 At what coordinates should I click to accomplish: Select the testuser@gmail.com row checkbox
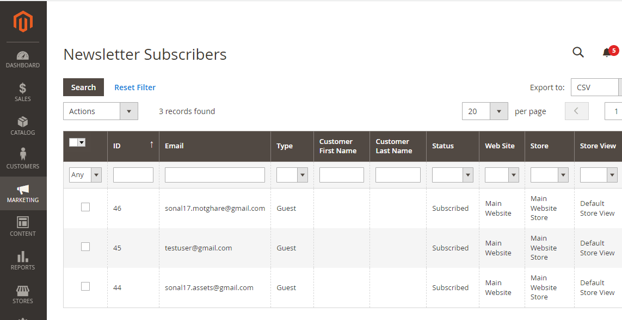[85, 247]
